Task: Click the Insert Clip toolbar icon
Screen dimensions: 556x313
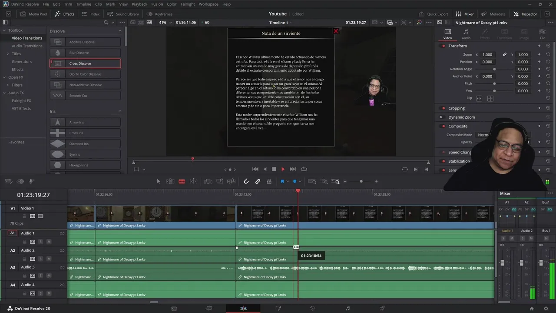Action: pyautogui.click(x=208, y=181)
